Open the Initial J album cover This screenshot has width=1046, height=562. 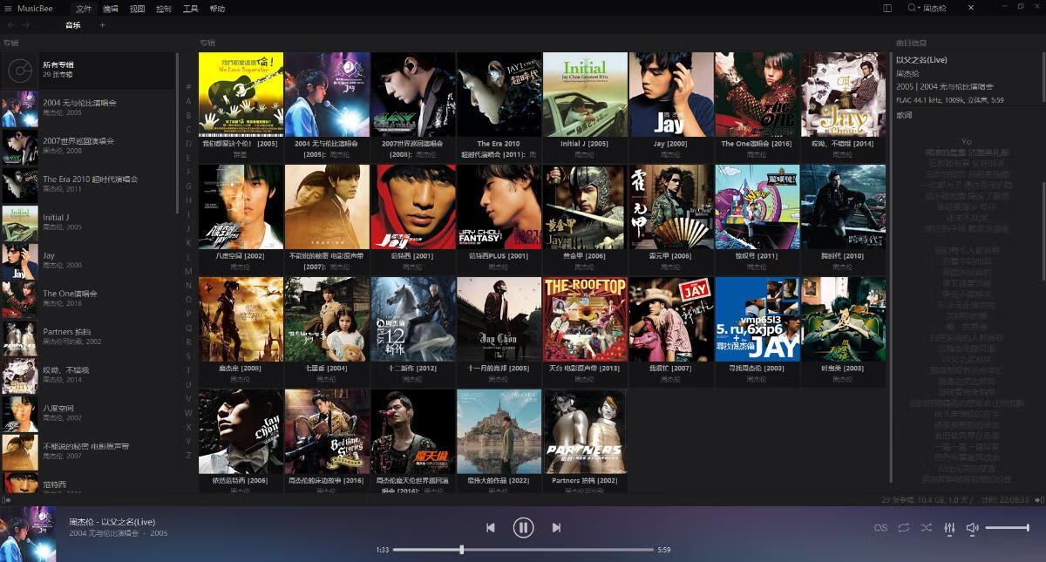coord(585,94)
